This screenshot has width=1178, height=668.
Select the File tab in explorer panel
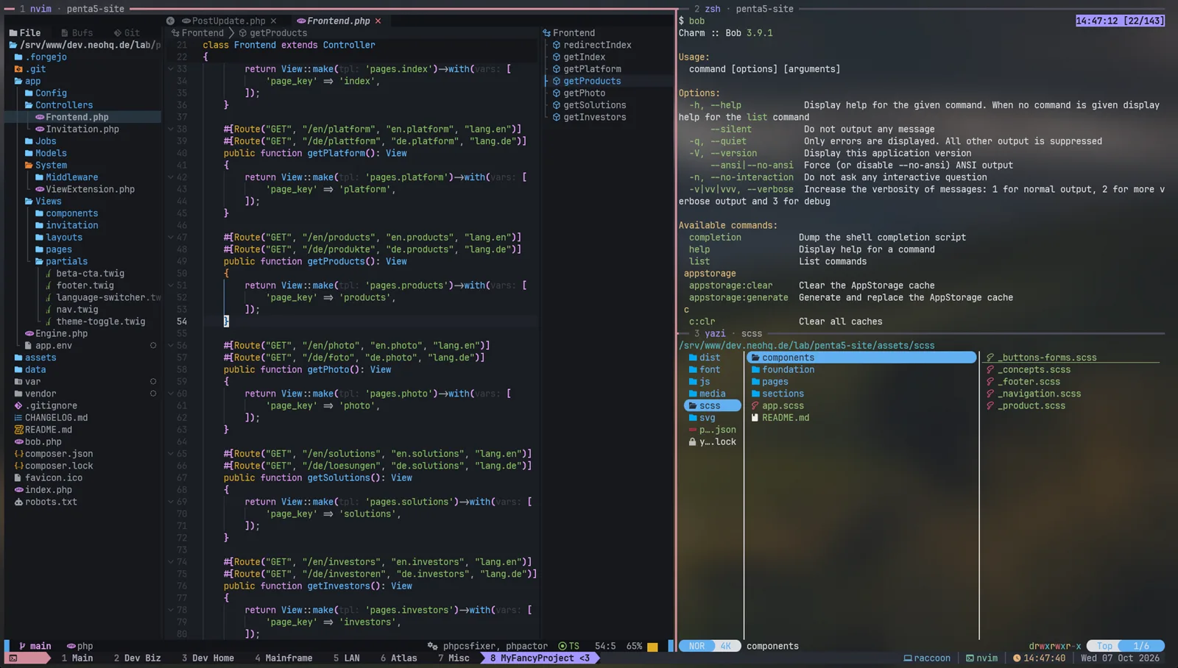pyautogui.click(x=25, y=32)
